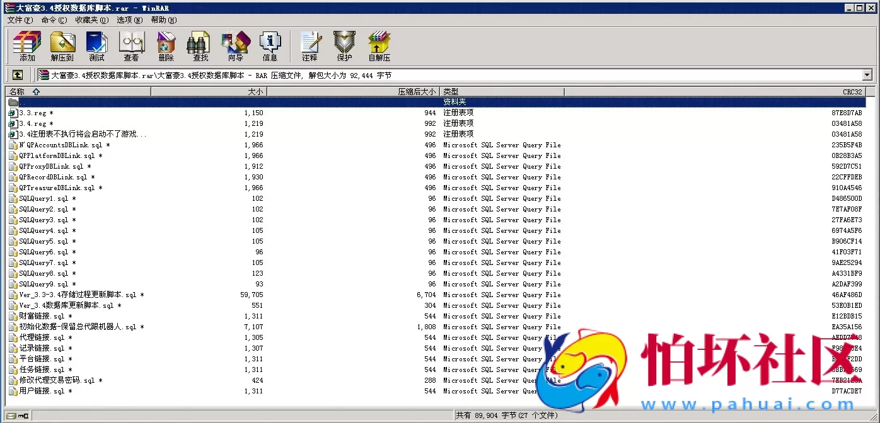Expand the archive path dropdown arrow
The height and width of the screenshot is (423, 880).
point(867,75)
